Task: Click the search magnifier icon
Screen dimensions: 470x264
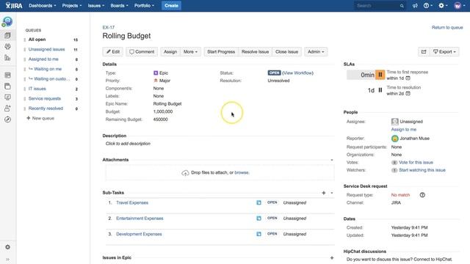Action: tap(402, 6)
